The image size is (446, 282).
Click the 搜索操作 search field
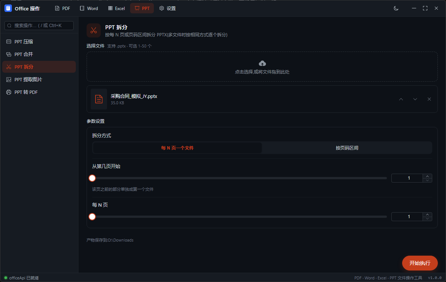point(39,26)
